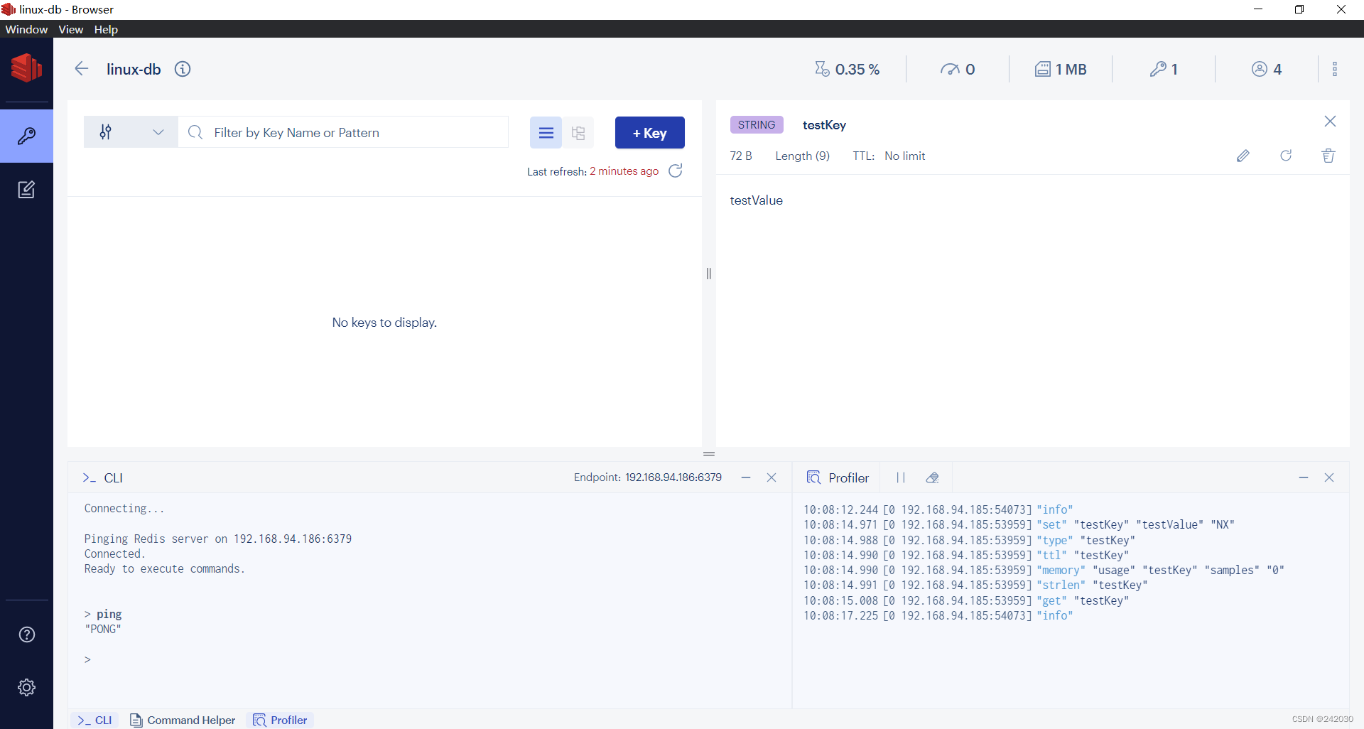Close the CLI panel
The width and height of the screenshot is (1364, 729).
click(x=772, y=477)
